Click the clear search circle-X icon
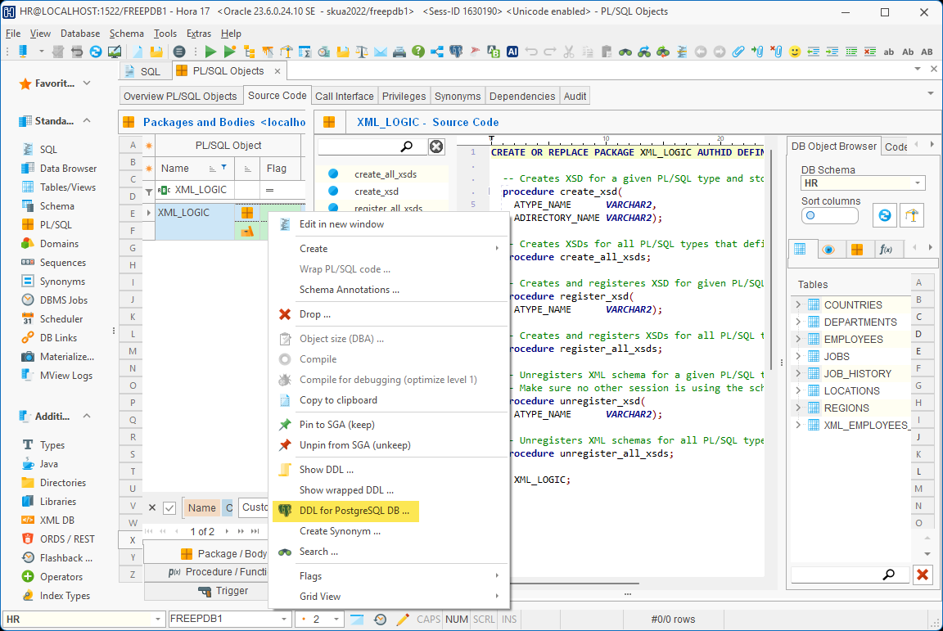The image size is (943, 631). (436, 146)
